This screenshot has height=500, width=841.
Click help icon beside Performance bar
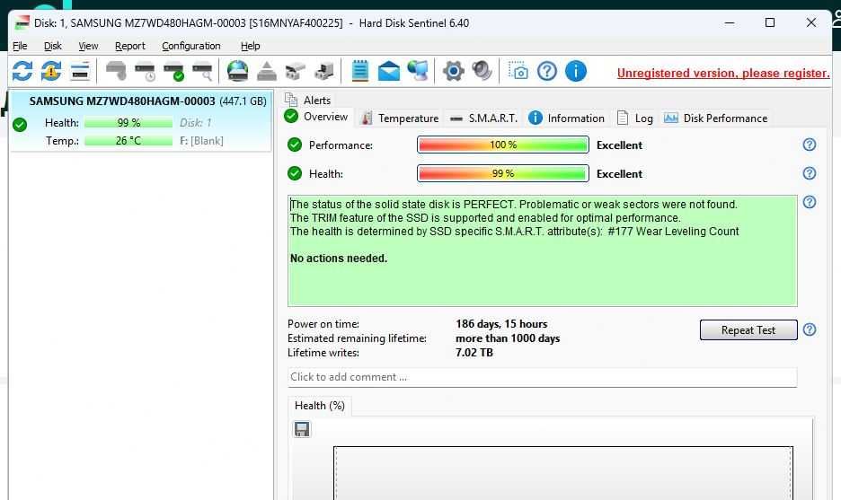pyautogui.click(x=810, y=145)
